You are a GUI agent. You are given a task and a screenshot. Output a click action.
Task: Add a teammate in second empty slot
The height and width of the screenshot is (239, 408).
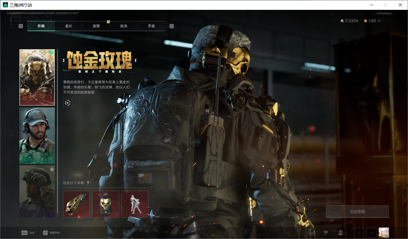(371, 233)
